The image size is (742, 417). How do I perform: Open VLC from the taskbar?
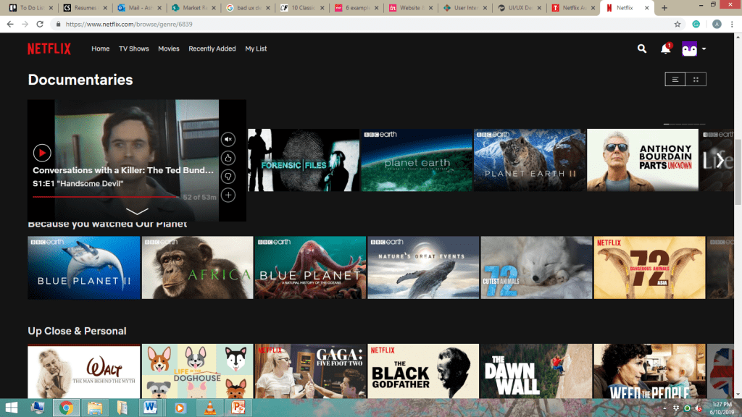point(209,408)
